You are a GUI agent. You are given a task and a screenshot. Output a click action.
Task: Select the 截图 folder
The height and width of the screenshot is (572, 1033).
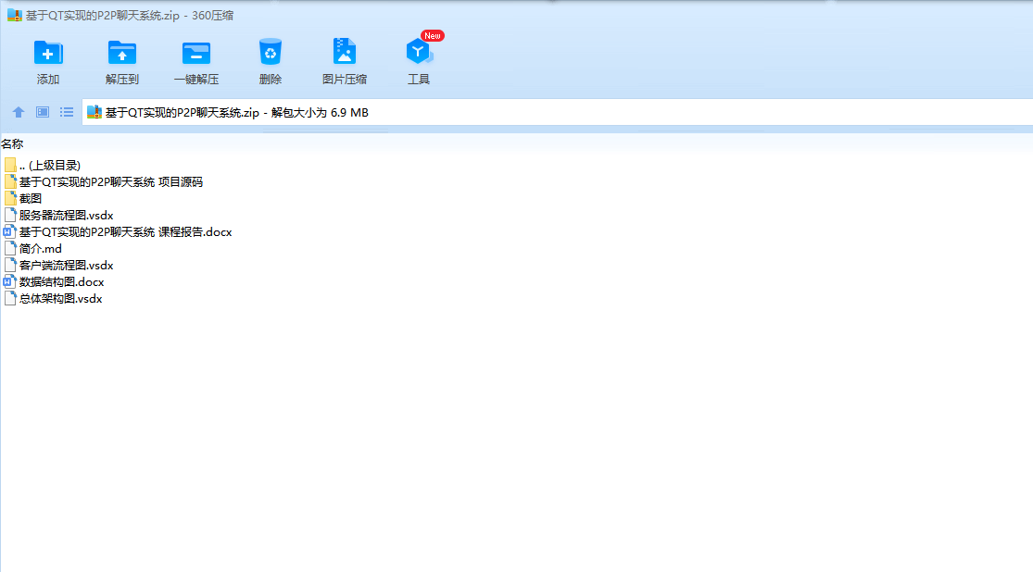(23, 198)
